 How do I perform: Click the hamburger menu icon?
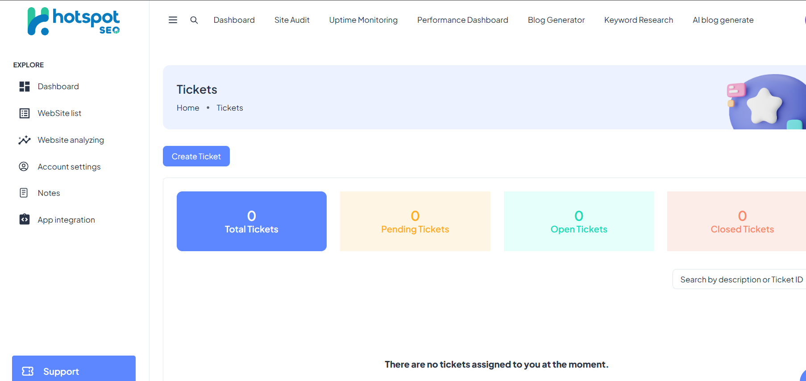click(x=173, y=20)
